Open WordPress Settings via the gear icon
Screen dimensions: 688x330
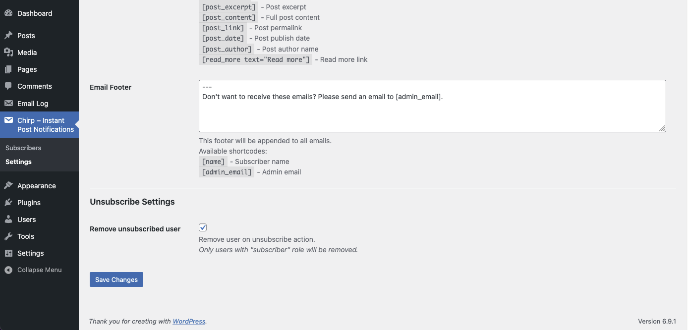pos(8,253)
